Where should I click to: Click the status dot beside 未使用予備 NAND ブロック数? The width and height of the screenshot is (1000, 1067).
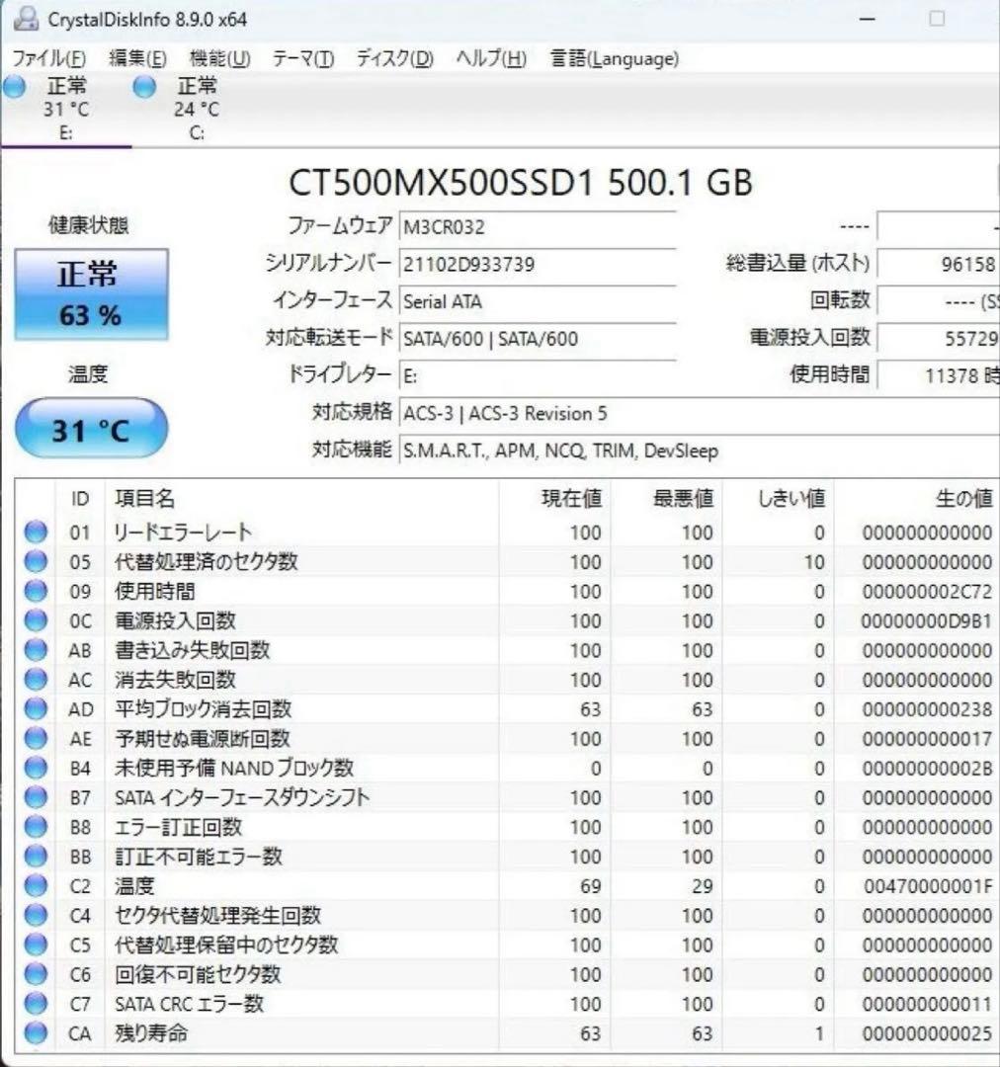(35, 768)
